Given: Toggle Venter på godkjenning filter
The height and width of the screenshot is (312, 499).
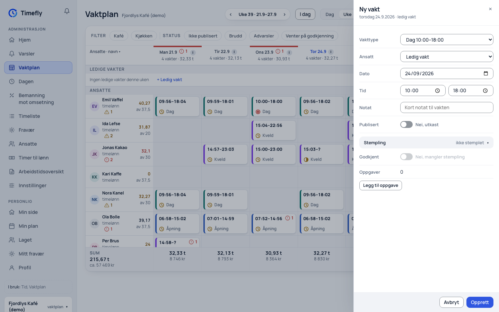Looking at the screenshot, I should coord(309,36).
